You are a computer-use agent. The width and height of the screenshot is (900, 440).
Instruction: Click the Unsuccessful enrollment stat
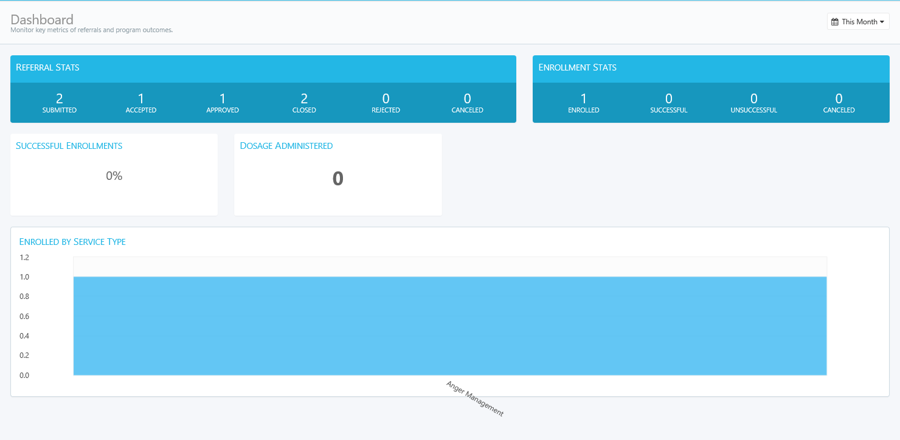pos(753,102)
